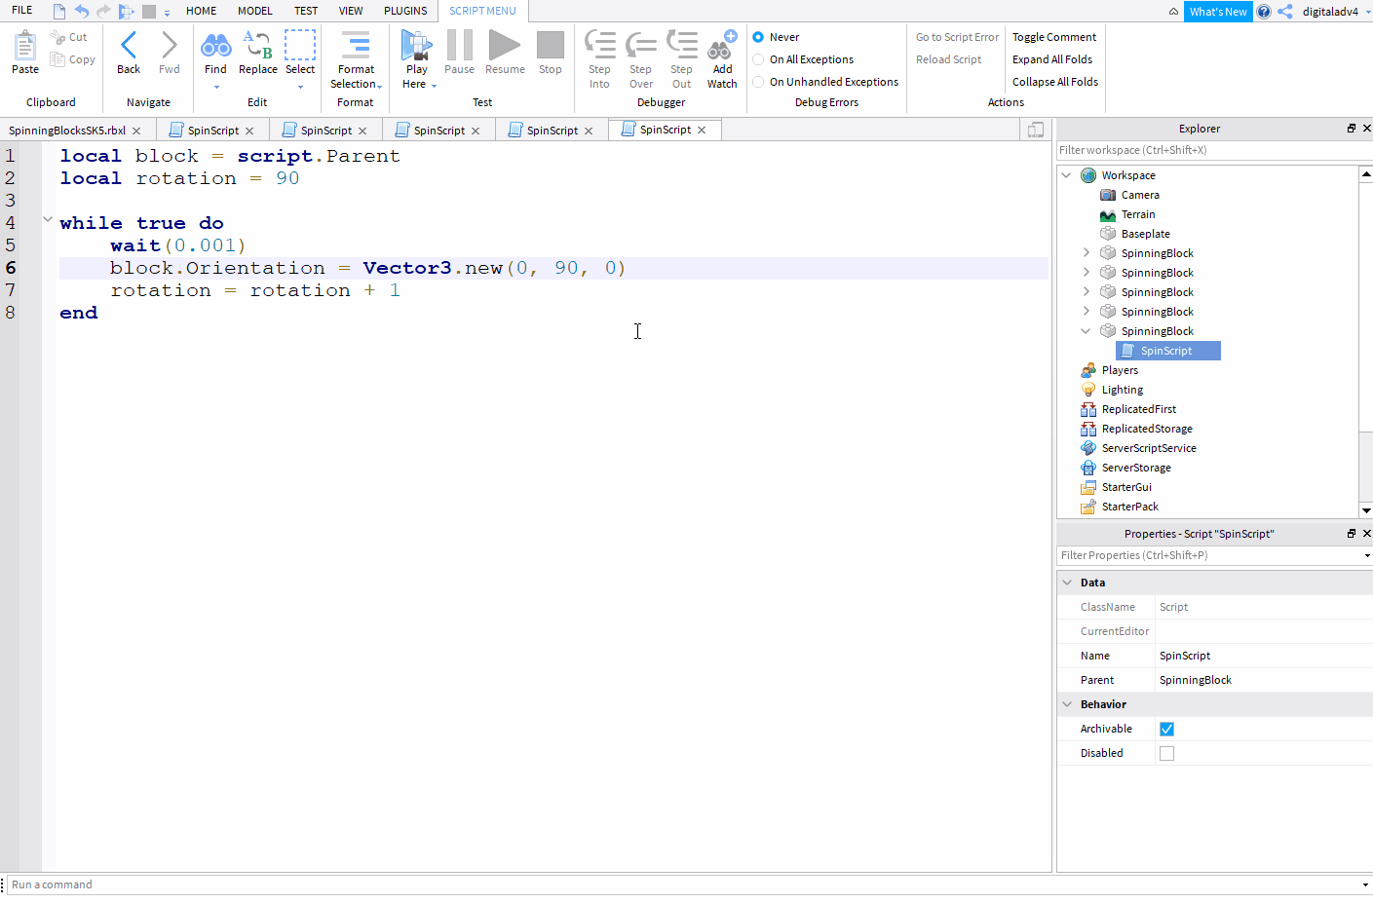Open the FILE menu

point(21,11)
